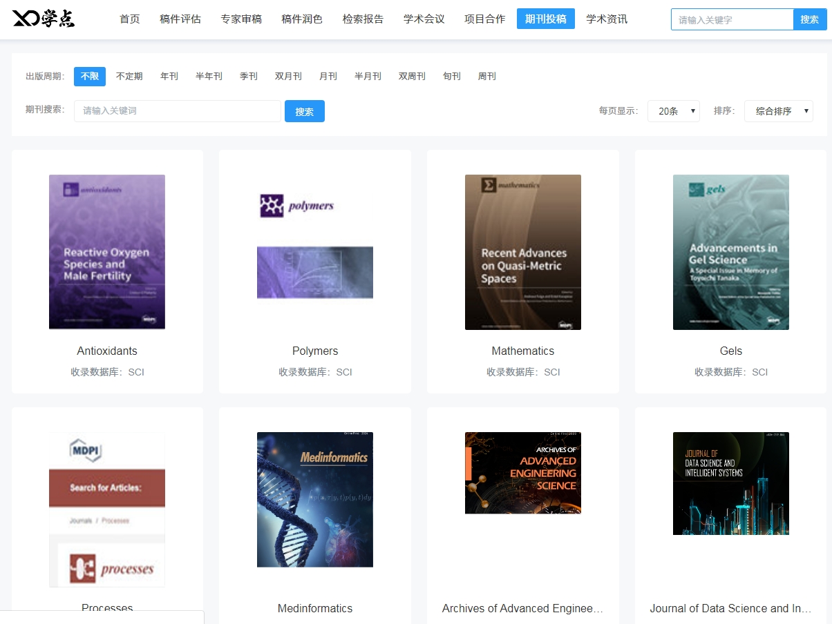Filter journals by 双月刊
Image resolution: width=832 pixels, height=624 pixels.
point(288,77)
